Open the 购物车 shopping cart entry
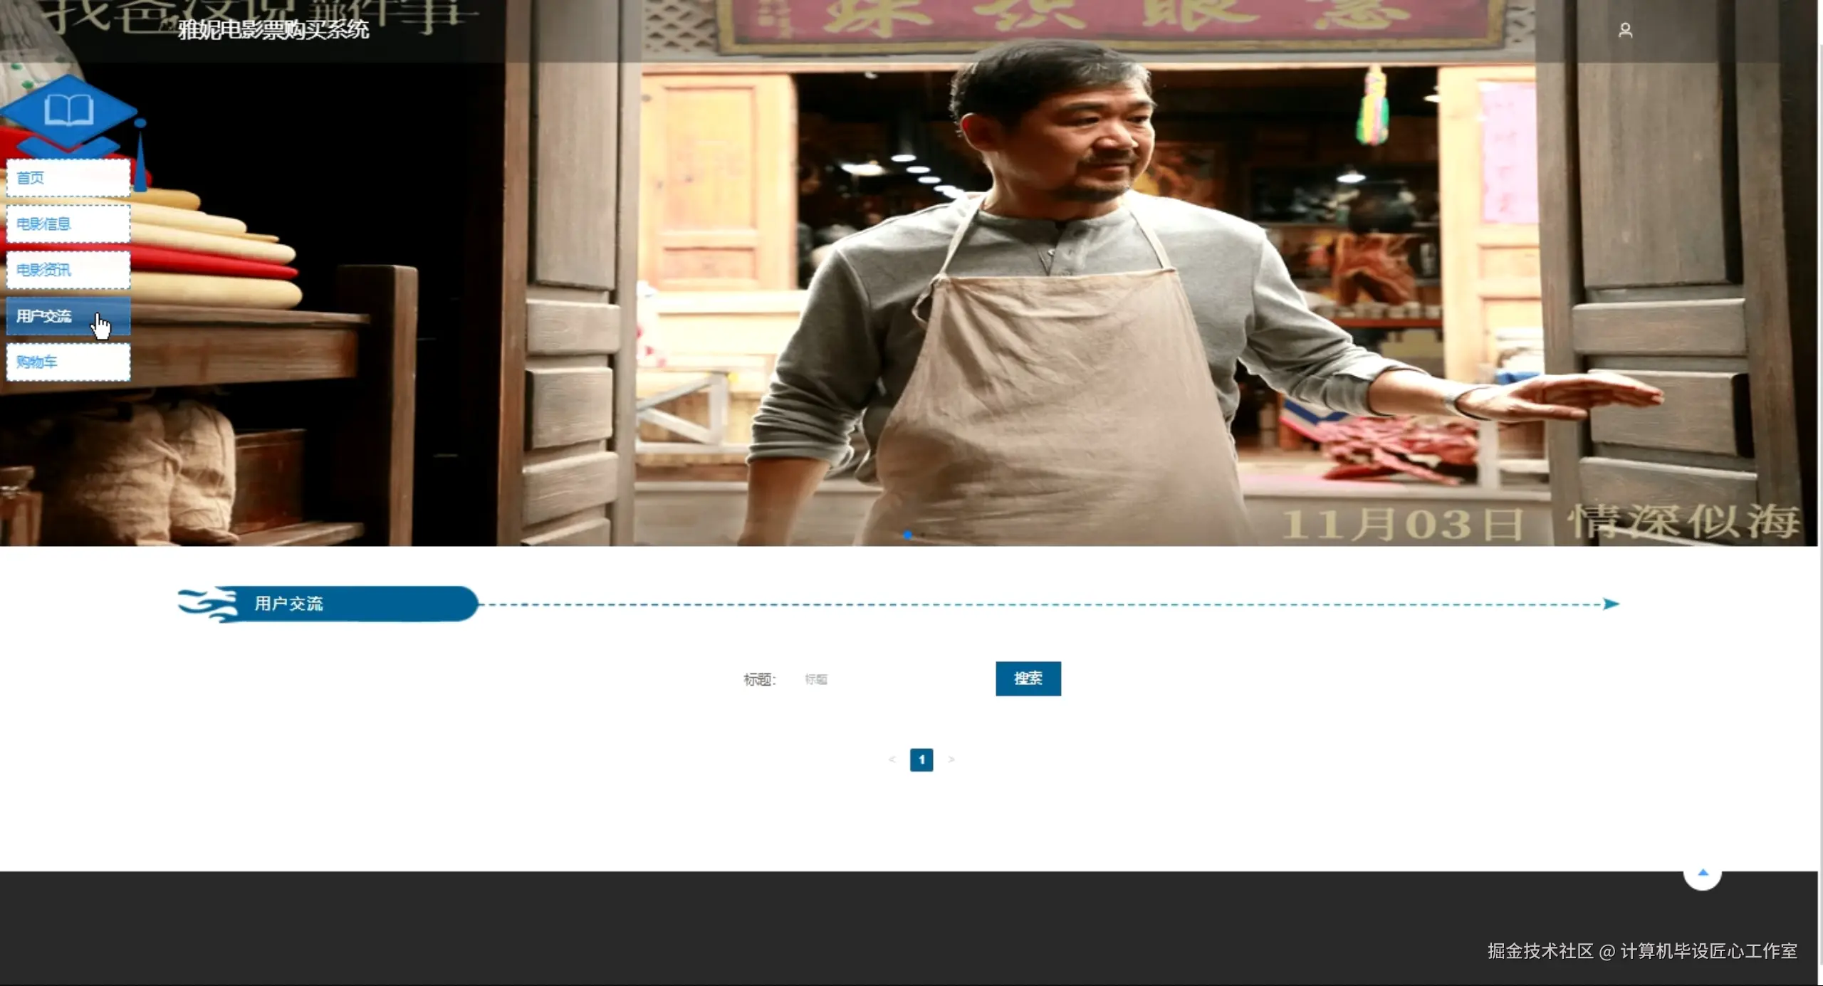Image resolution: width=1823 pixels, height=986 pixels. pyautogui.click(x=68, y=362)
